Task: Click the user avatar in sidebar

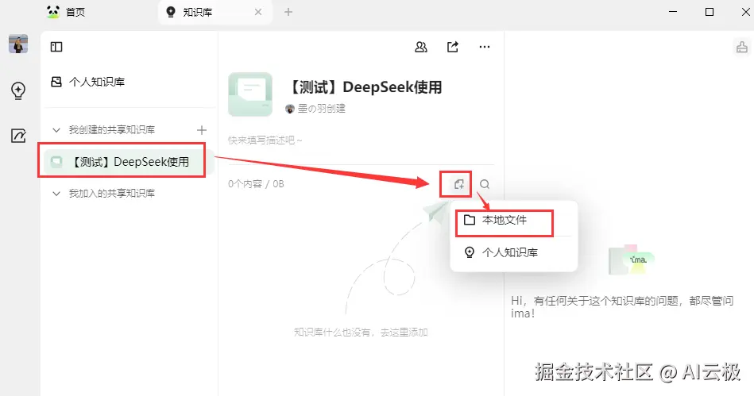Action: 18,44
